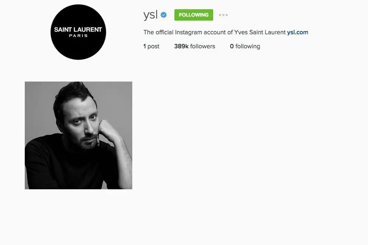Open the black-and-white portrait post
The image size is (368, 245).
tap(78, 135)
